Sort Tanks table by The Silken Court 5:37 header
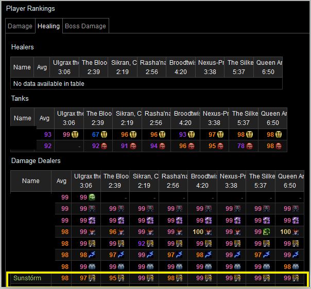Image resolution: width=311 pixels, height=289 pixels. click(x=244, y=118)
